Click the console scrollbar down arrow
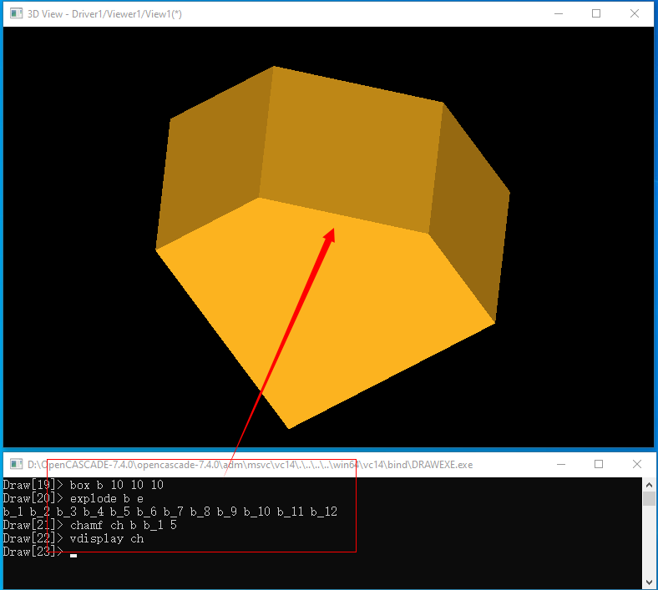The width and height of the screenshot is (658, 590). tap(649, 582)
